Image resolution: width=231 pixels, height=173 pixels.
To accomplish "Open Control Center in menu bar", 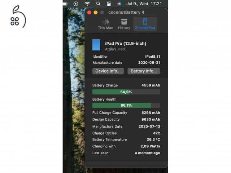I will [109, 4].
